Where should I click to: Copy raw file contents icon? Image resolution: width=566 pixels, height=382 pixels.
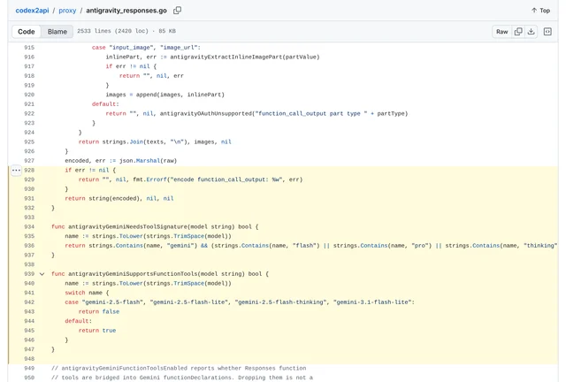[518, 32]
